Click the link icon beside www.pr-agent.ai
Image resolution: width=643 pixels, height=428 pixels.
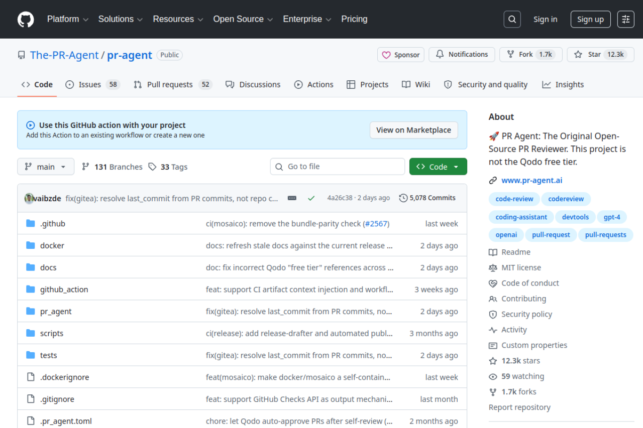pyautogui.click(x=493, y=181)
